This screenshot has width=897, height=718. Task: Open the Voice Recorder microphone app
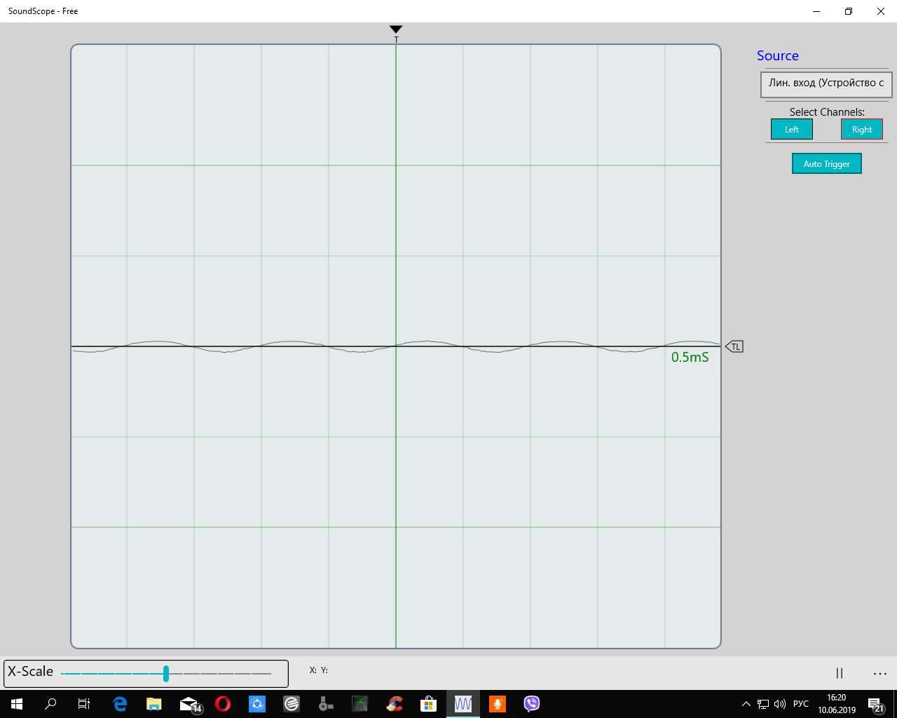point(498,704)
